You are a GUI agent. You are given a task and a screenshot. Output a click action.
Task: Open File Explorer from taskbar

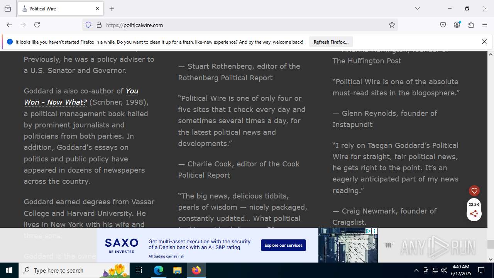177,270
